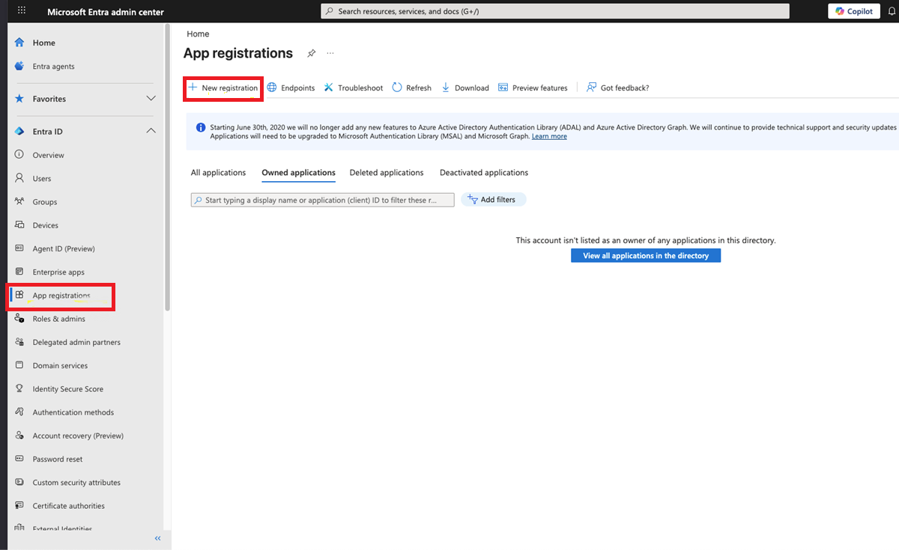Open the Deleted applications tab
This screenshot has height=550, width=899.
387,173
